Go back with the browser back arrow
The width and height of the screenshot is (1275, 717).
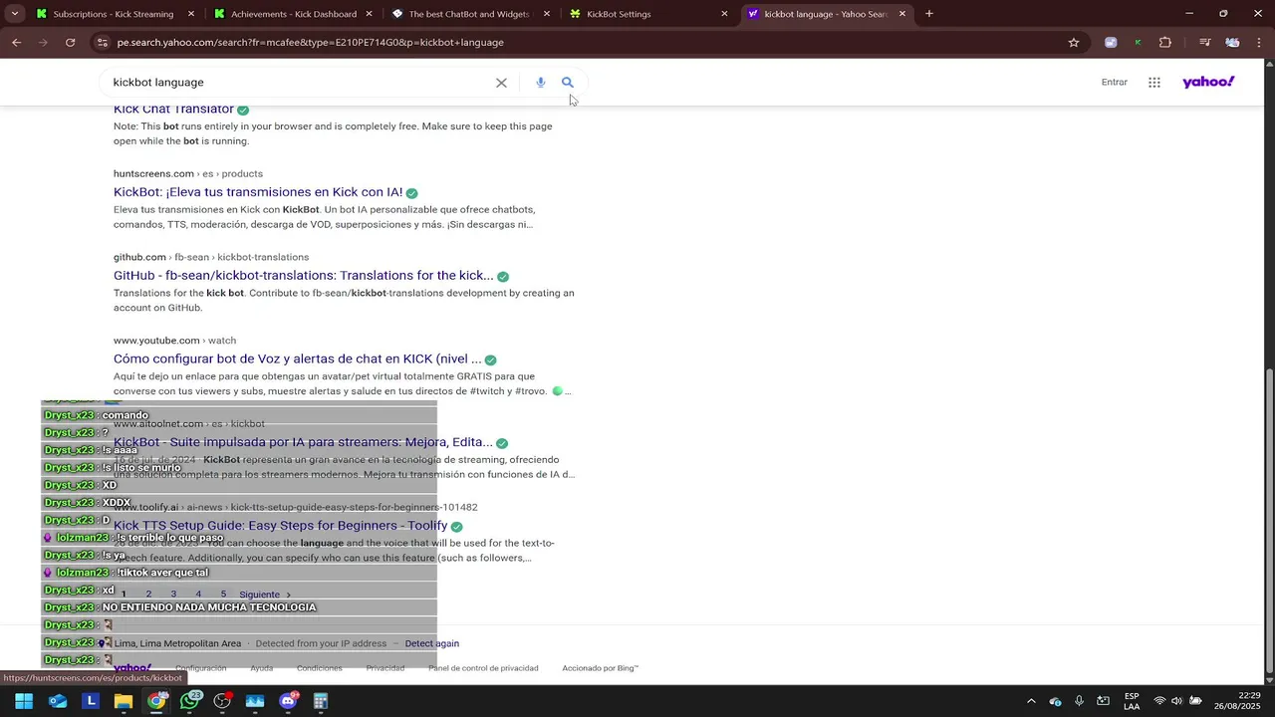click(16, 43)
